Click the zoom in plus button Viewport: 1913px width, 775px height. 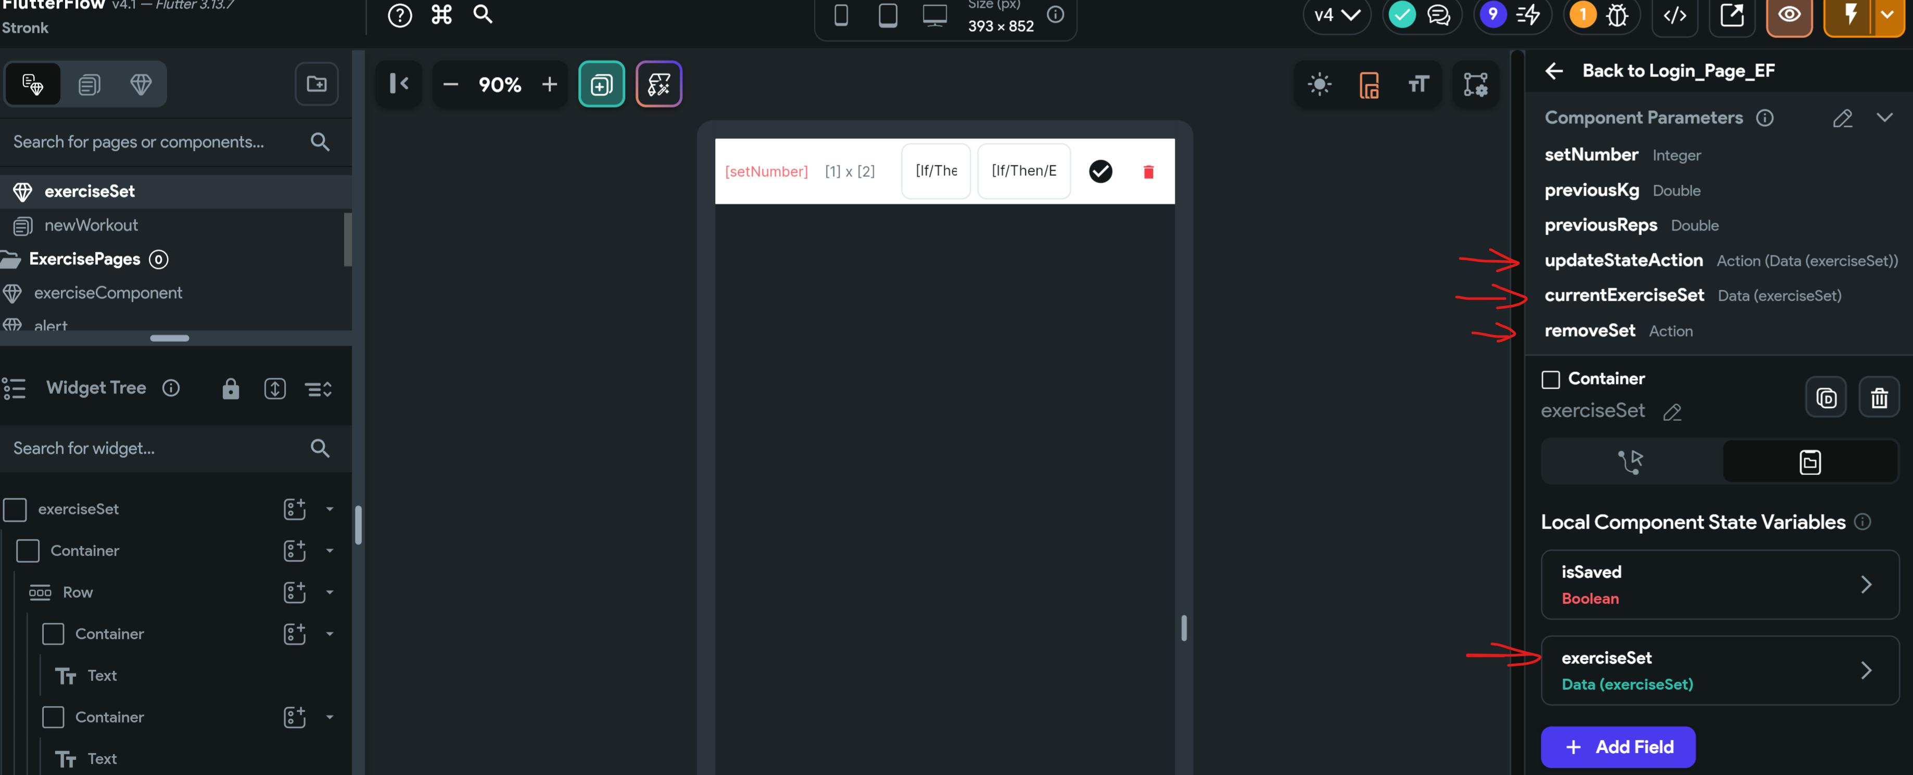tap(549, 85)
